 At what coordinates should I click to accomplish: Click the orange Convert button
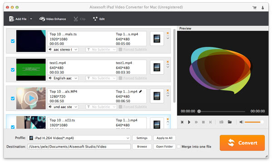click(242, 143)
